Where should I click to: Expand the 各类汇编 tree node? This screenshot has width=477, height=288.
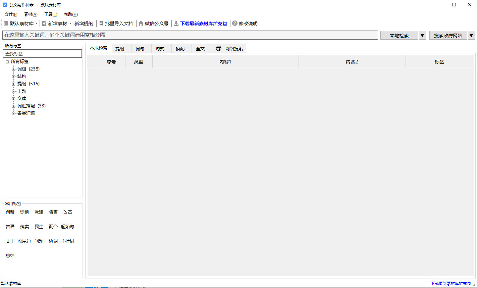(x=14, y=113)
